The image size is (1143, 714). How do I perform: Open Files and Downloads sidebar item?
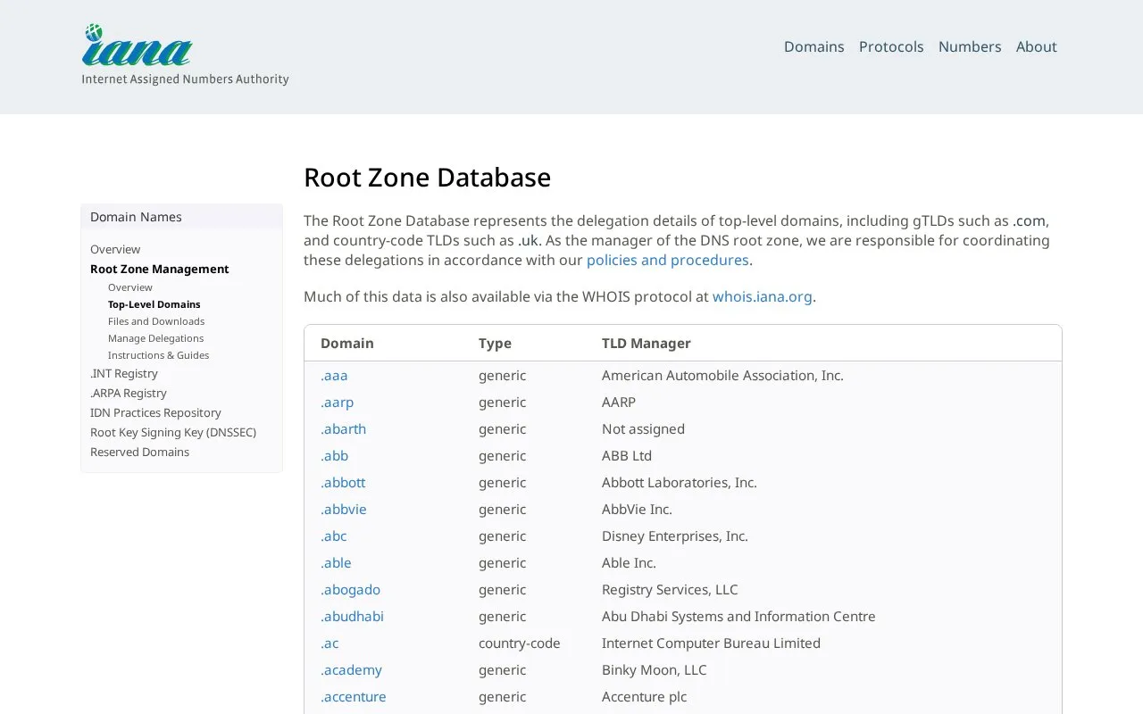point(156,321)
